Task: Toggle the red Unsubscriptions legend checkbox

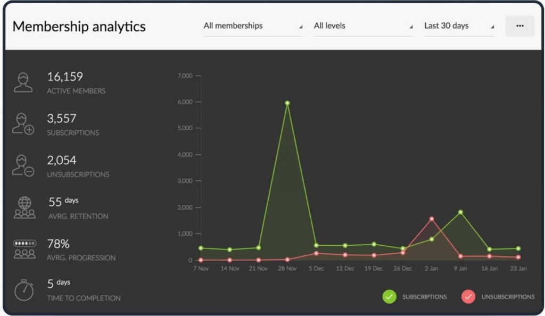Action: point(468,297)
